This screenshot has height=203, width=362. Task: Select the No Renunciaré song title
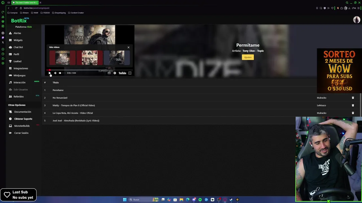coord(60,98)
